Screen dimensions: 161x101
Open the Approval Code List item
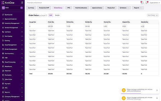(11, 19)
